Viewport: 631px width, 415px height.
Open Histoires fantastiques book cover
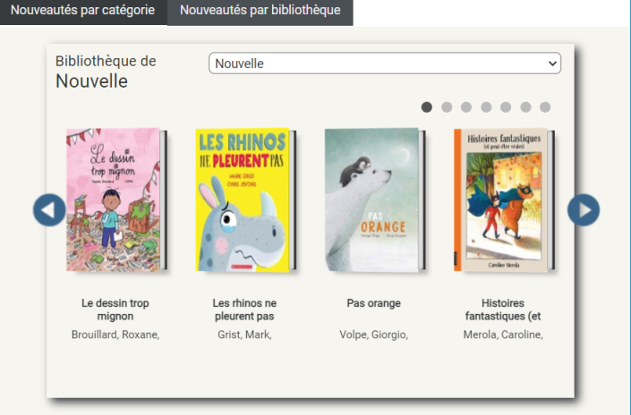[500, 199]
